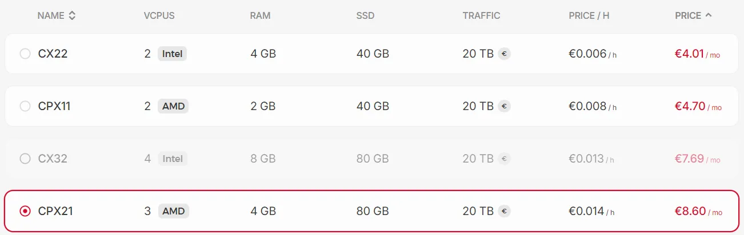Image resolution: width=744 pixels, height=235 pixels.
Task: Click the SSD column header
Action: click(x=365, y=16)
